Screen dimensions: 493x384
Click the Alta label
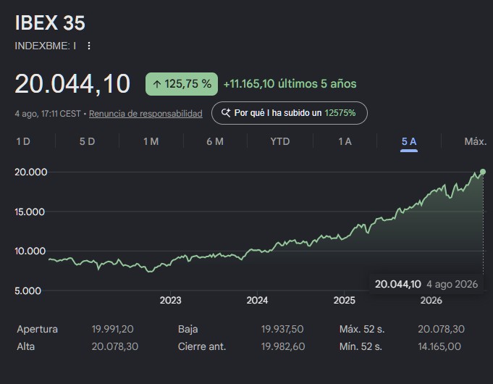click(x=26, y=346)
